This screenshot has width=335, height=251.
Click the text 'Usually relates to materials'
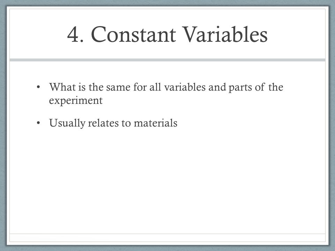tap(113, 123)
